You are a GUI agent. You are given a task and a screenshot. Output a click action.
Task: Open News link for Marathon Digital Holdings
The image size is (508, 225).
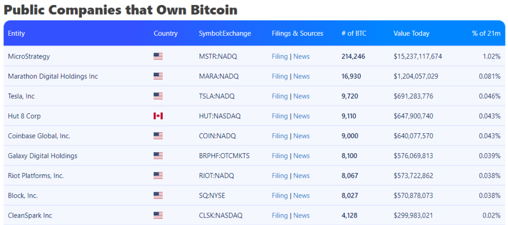[x=301, y=76]
